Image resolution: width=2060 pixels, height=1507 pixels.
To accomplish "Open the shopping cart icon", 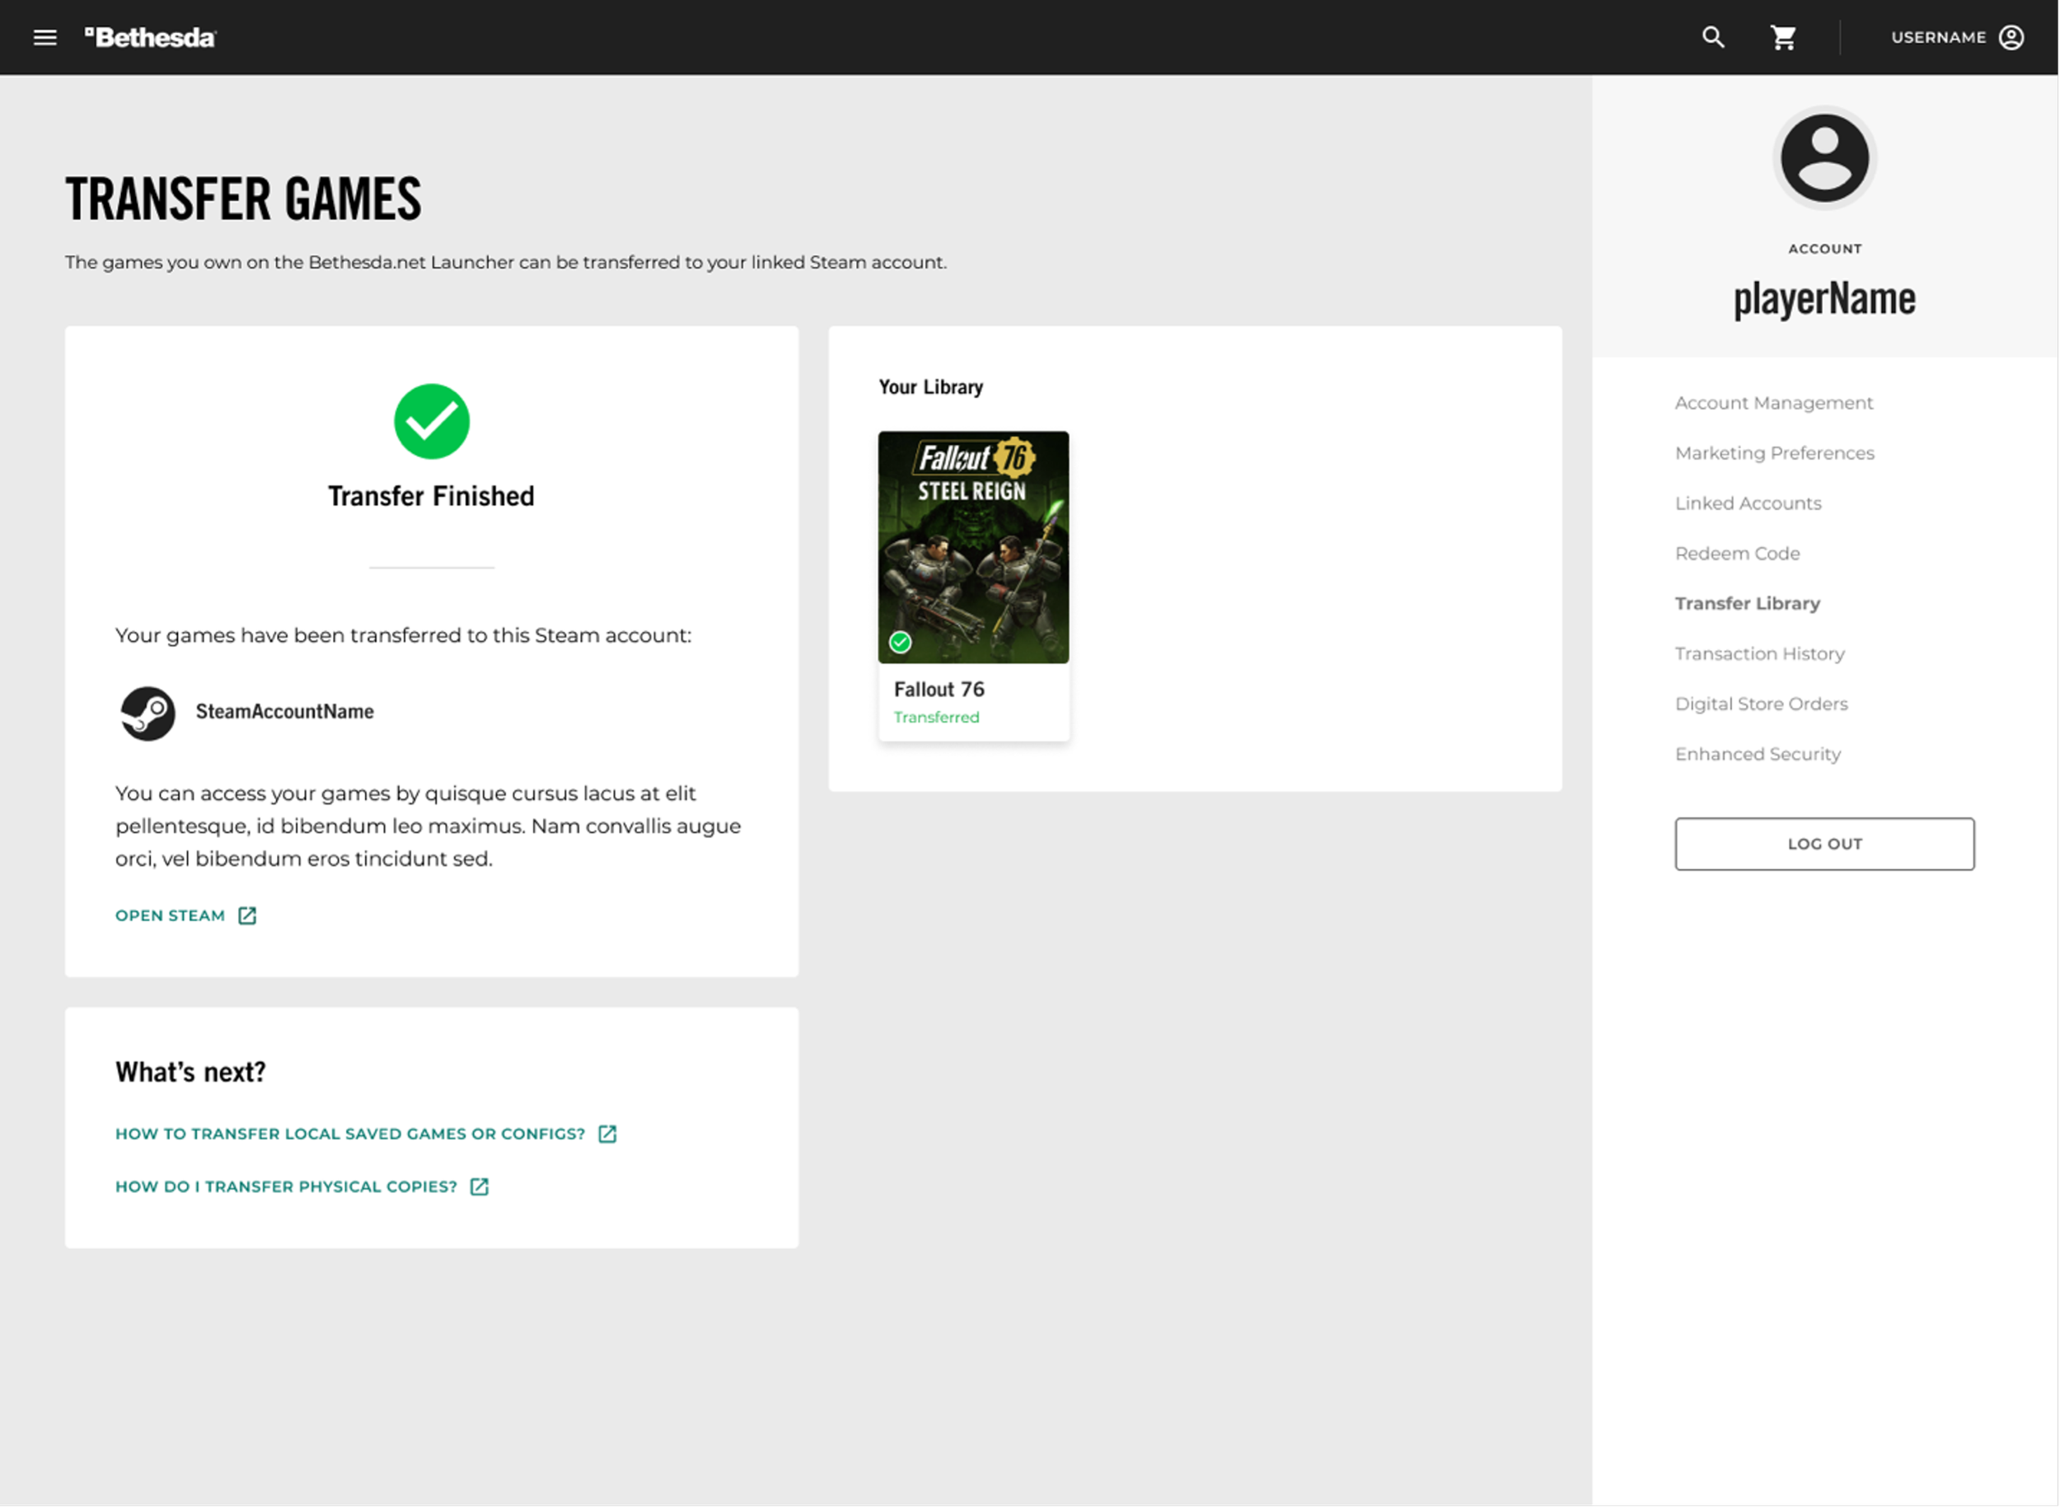I will click(1784, 37).
